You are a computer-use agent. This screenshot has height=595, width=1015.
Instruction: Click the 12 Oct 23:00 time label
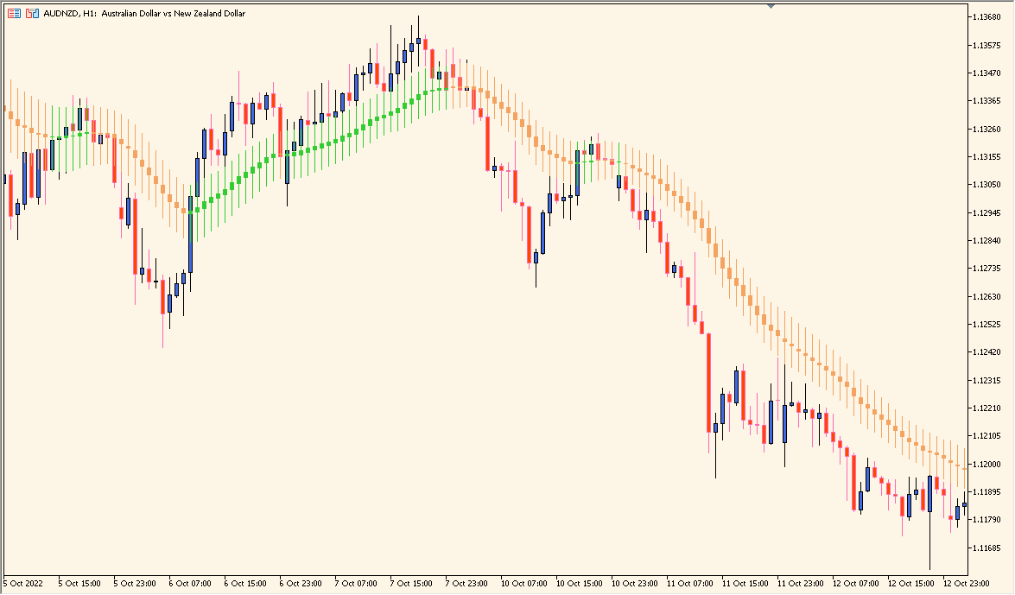(967, 583)
